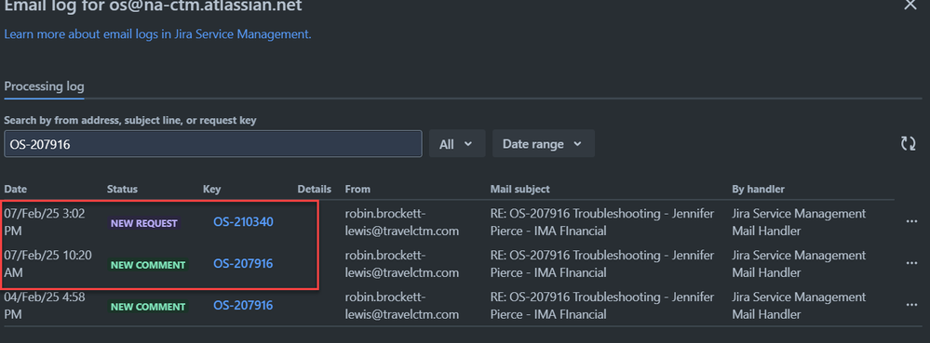Open more actions for 07/Feb/25 10:20 AM row
This screenshot has width=930, height=343.
coord(911,264)
